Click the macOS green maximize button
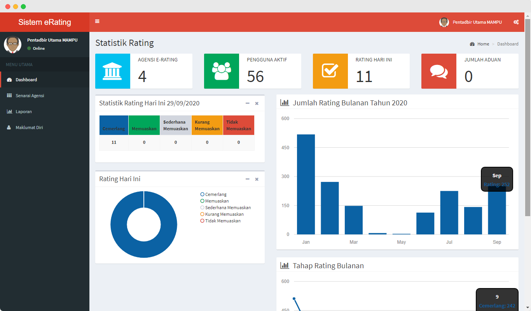The width and height of the screenshot is (531, 311). 23,7
